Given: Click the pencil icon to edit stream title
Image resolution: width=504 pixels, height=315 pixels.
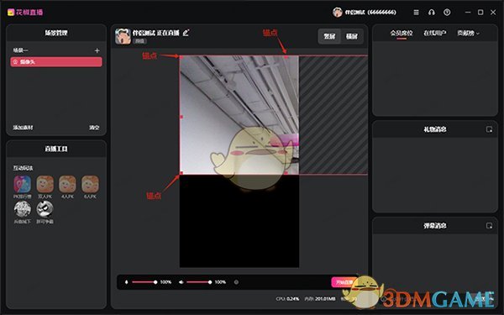Looking at the screenshot, I should point(186,33).
